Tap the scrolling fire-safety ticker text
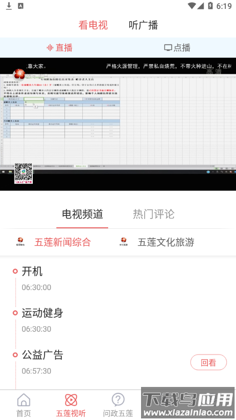 (x=169, y=66)
